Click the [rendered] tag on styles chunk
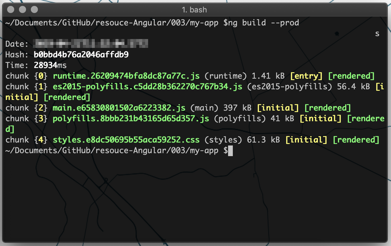391x246 pixels. tap(356, 140)
